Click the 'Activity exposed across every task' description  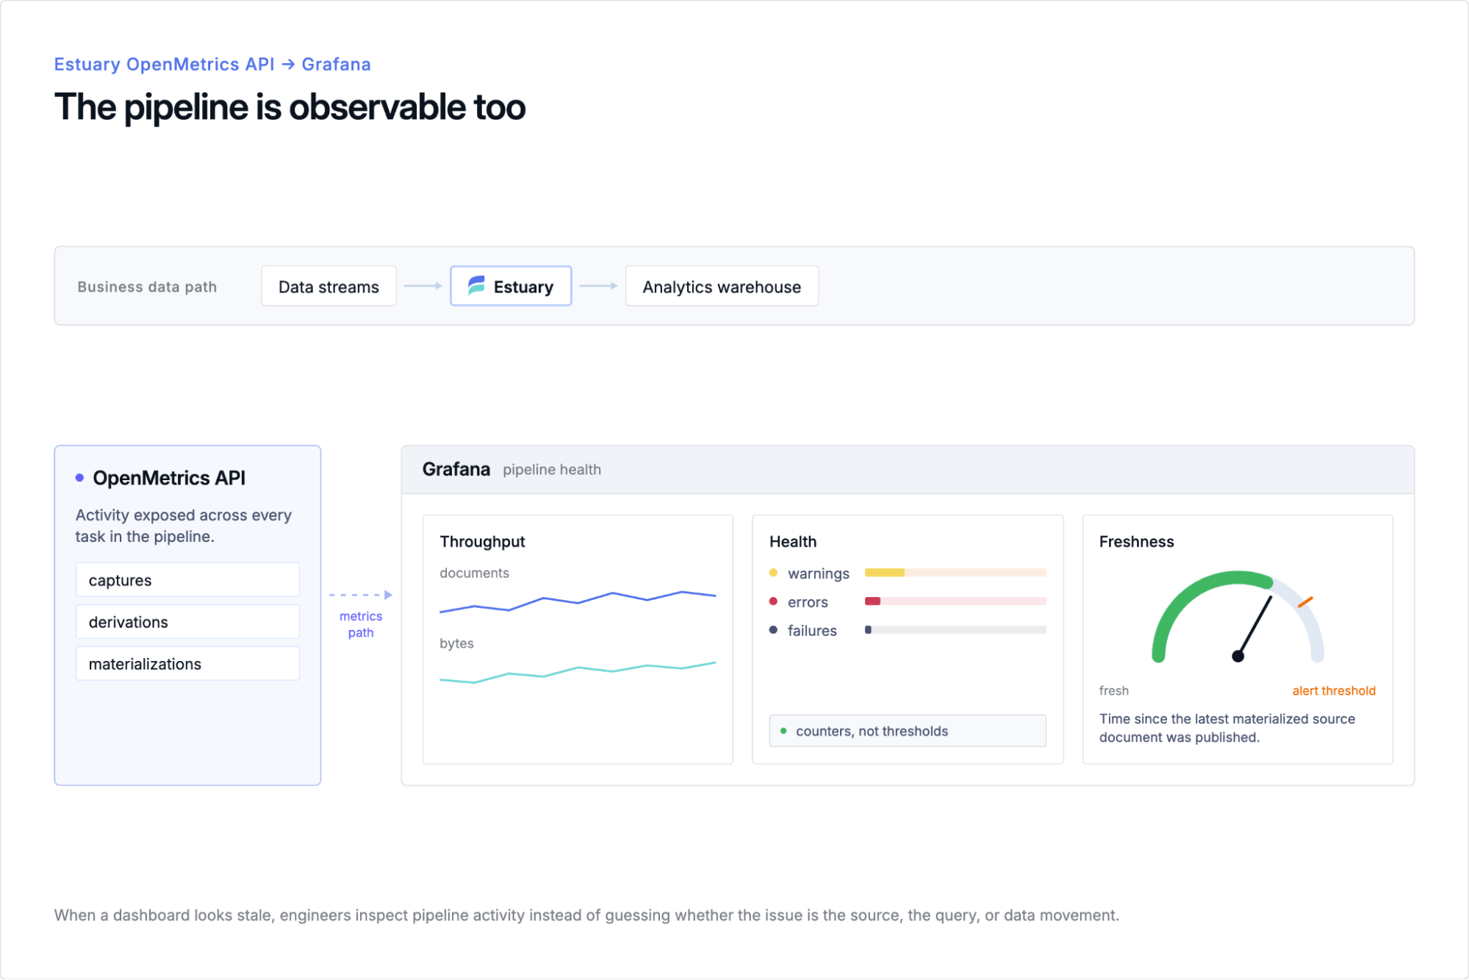point(184,526)
